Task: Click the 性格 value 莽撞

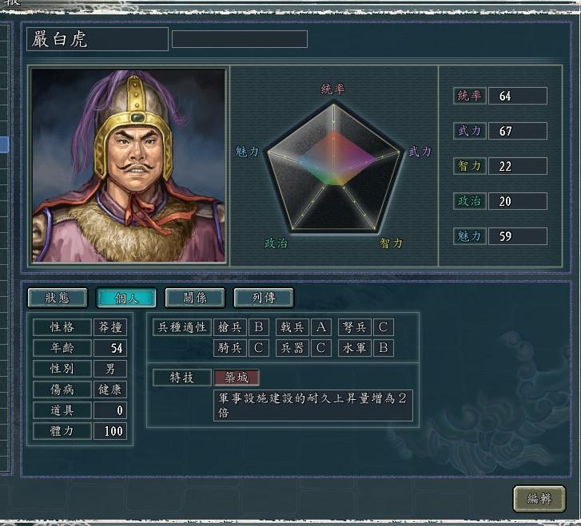Action: [110, 327]
